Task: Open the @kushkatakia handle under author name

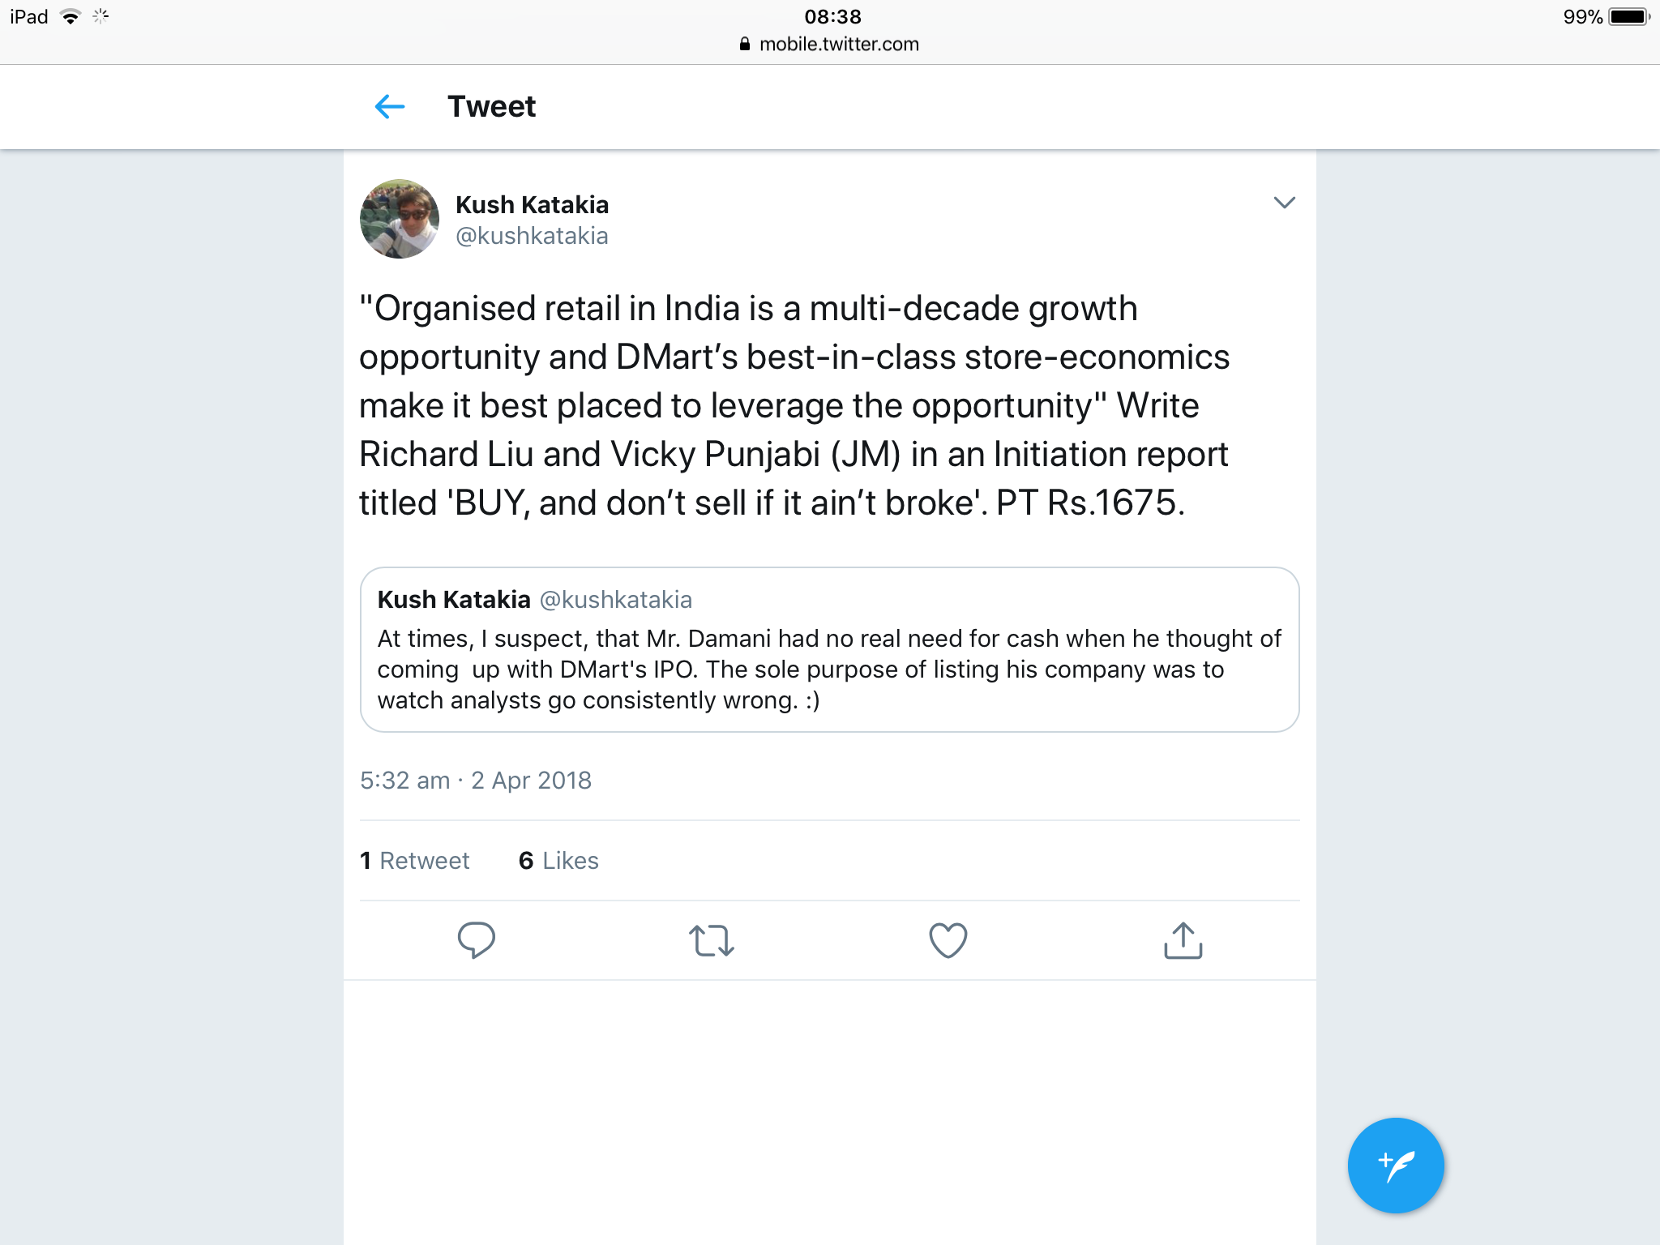Action: [532, 236]
